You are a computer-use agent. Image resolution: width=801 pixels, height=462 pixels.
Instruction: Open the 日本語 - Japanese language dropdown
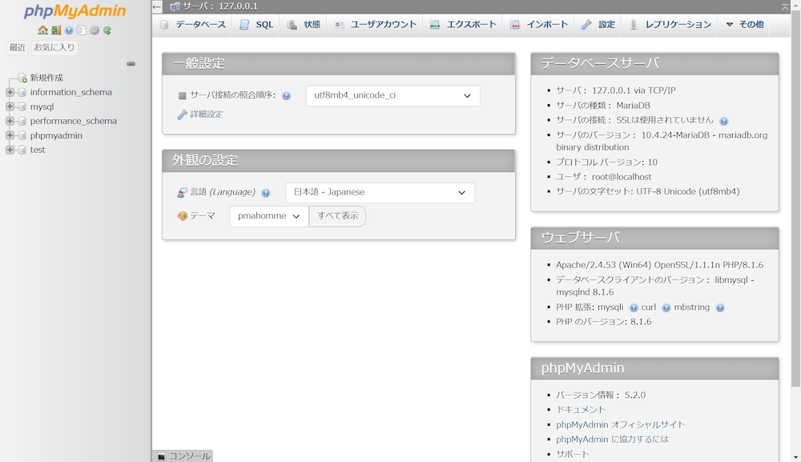[380, 192]
